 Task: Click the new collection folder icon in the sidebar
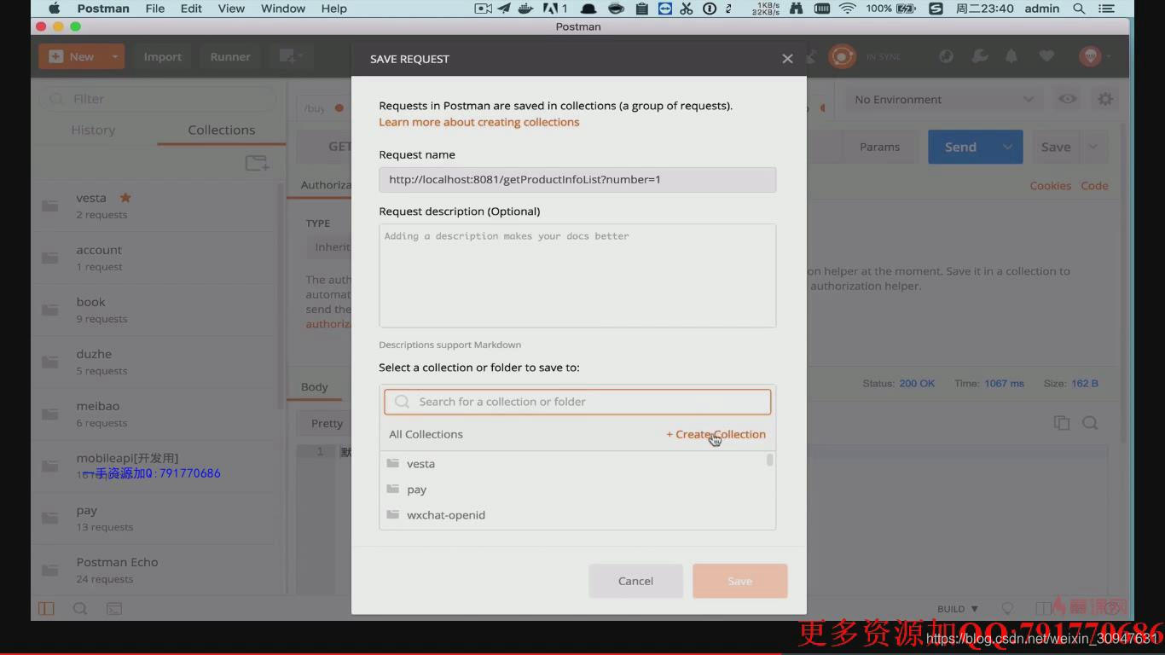[257, 163]
